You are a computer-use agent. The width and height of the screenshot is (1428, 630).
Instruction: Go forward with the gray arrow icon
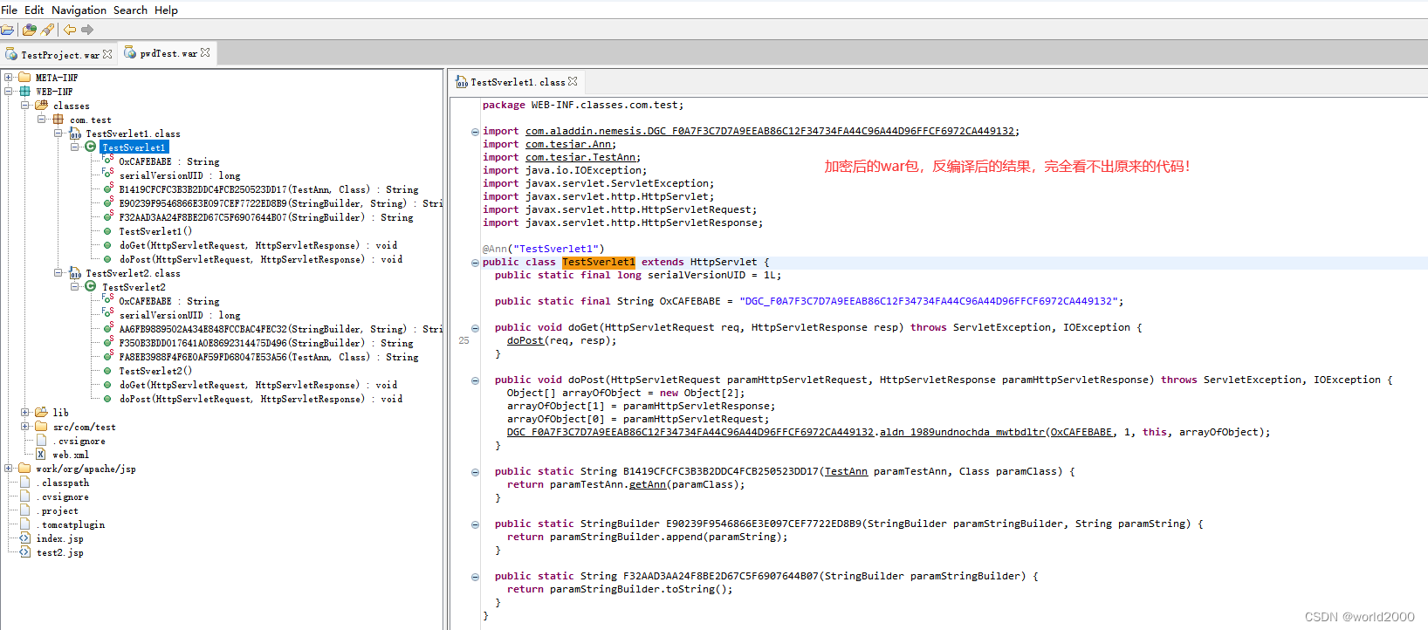coord(87,30)
